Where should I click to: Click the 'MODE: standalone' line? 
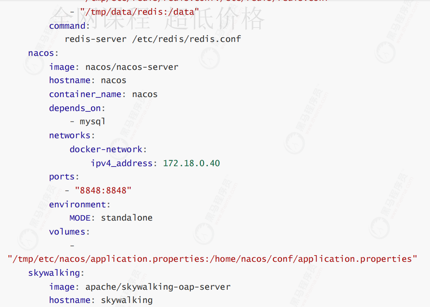click(x=111, y=218)
